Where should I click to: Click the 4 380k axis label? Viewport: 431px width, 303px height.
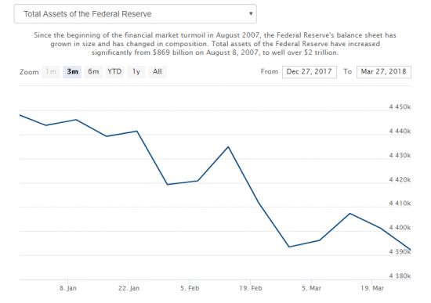[400, 276]
